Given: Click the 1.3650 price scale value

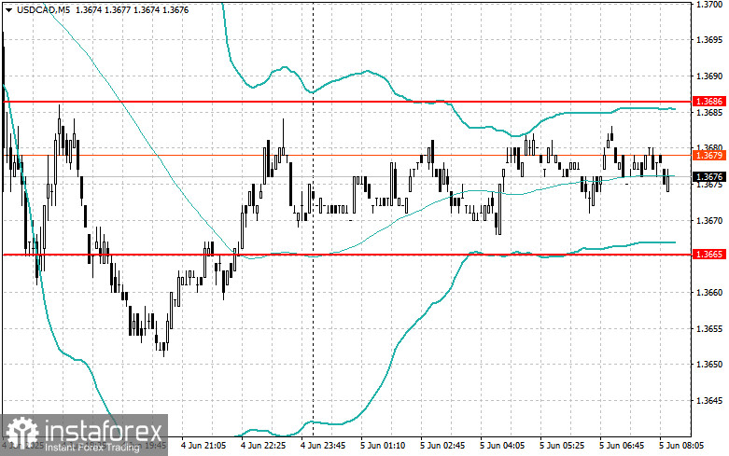Looking at the screenshot, I should coord(709,365).
